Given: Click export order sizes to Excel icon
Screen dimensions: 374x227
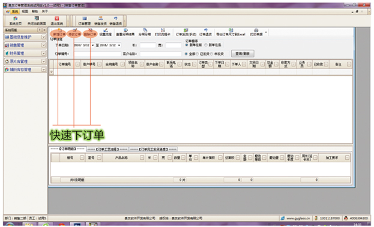Looking at the screenshot, I should coord(231,32).
